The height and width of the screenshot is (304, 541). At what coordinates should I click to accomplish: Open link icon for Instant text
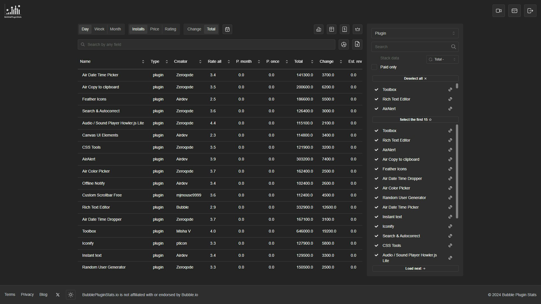click(450, 217)
